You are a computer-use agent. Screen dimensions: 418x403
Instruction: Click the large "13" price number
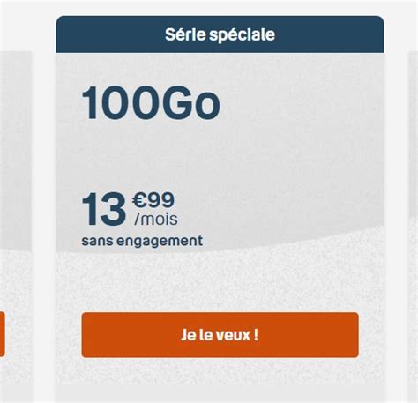(104, 209)
